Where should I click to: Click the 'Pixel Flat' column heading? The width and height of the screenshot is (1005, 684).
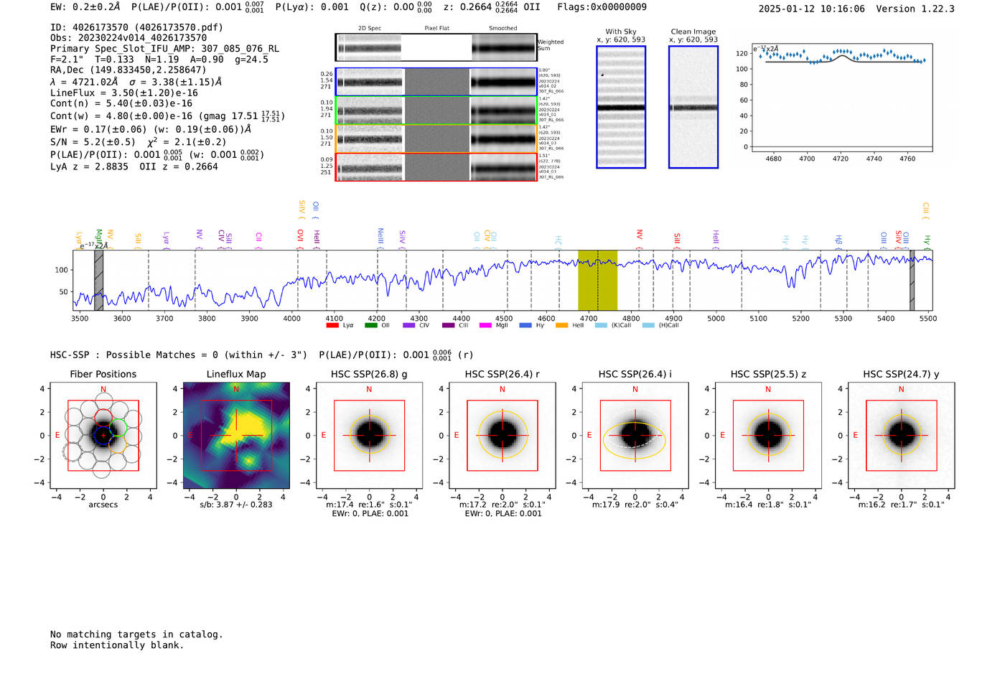tap(436, 29)
